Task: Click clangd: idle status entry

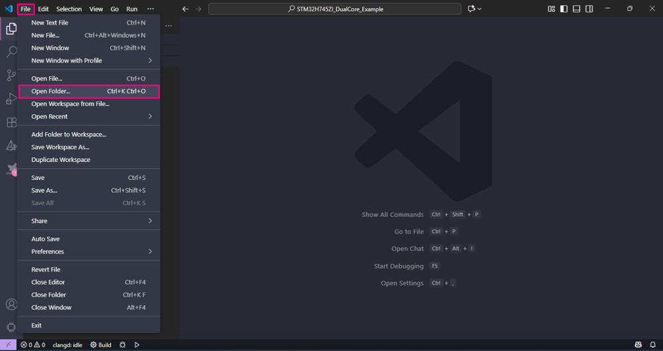Action: (67, 344)
